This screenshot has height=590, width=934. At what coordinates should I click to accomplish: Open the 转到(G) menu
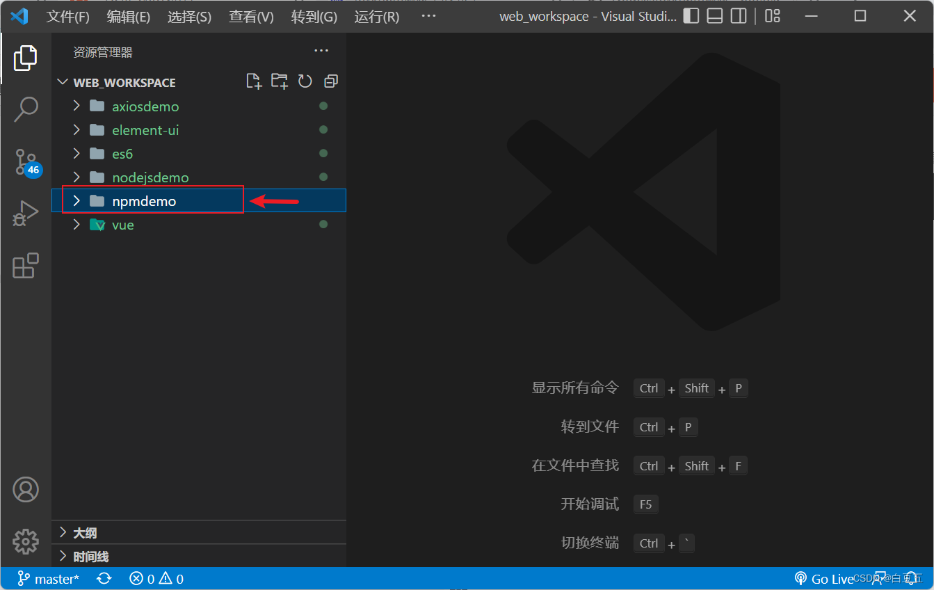pyautogui.click(x=314, y=17)
